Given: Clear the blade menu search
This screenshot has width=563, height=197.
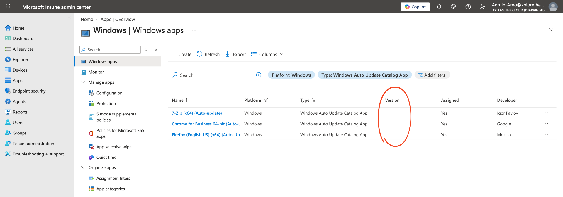Looking at the screenshot, I should click(x=146, y=50).
